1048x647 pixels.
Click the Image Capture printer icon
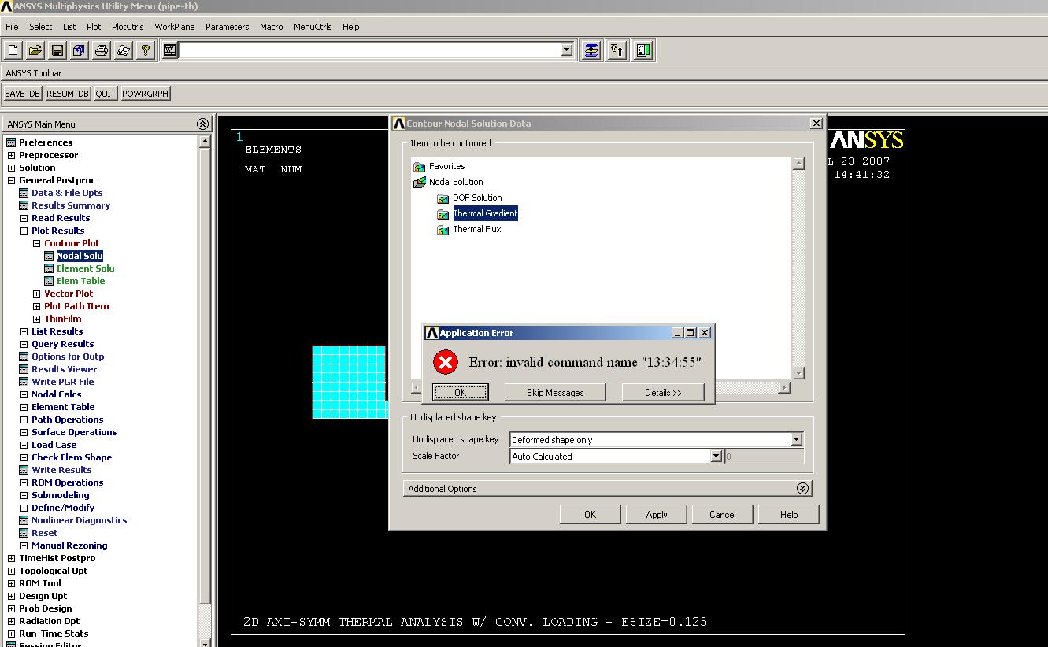coord(102,50)
